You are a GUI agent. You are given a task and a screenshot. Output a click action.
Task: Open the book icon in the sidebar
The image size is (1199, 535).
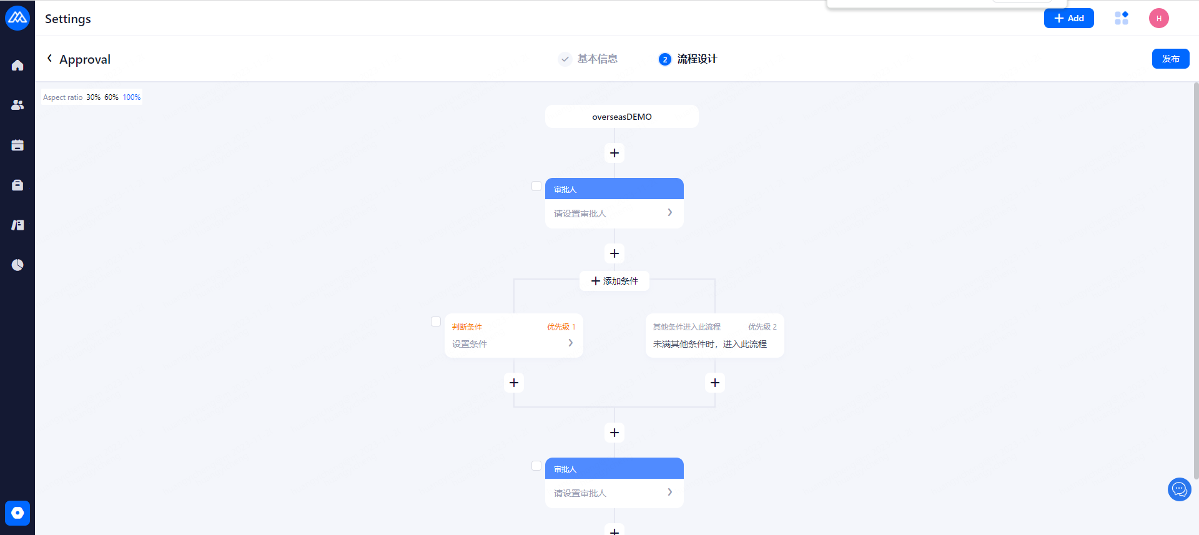pyautogui.click(x=17, y=225)
